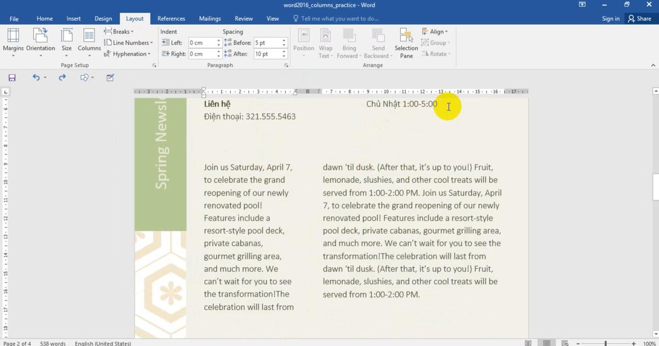The height and width of the screenshot is (346, 659).
Task: Click the Save icon in quick access toolbar
Action: click(x=12, y=77)
